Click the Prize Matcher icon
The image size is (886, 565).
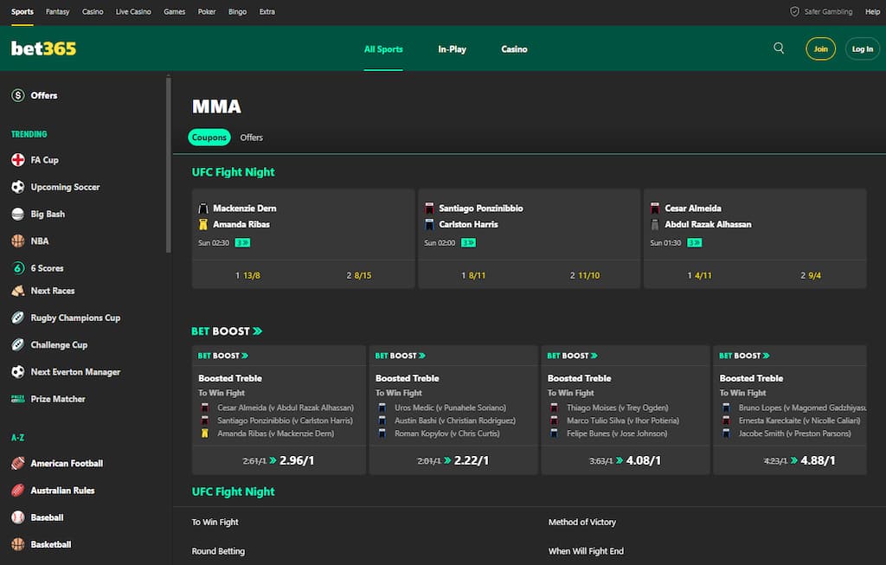18,399
